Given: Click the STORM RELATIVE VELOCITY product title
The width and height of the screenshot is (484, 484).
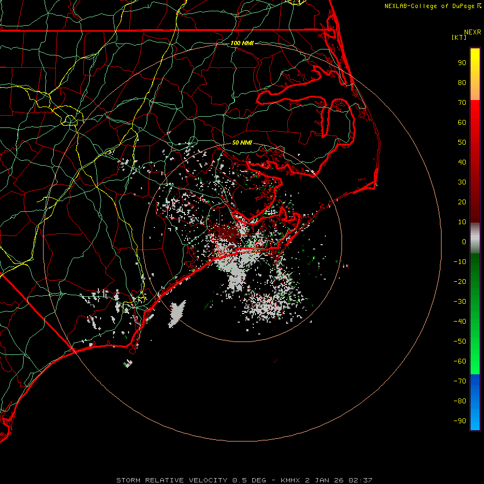Looking at the screenshot, I should [x=172, y=480].
